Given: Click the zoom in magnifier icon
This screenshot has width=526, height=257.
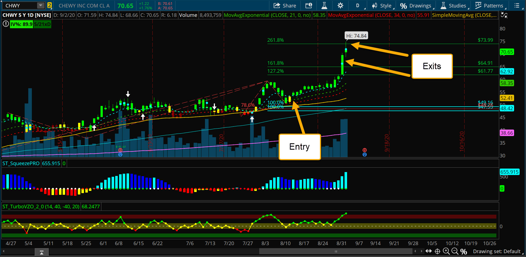Looking at the screenshot, I should [446, 251].
